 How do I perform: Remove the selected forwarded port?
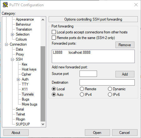pos(125,45)
